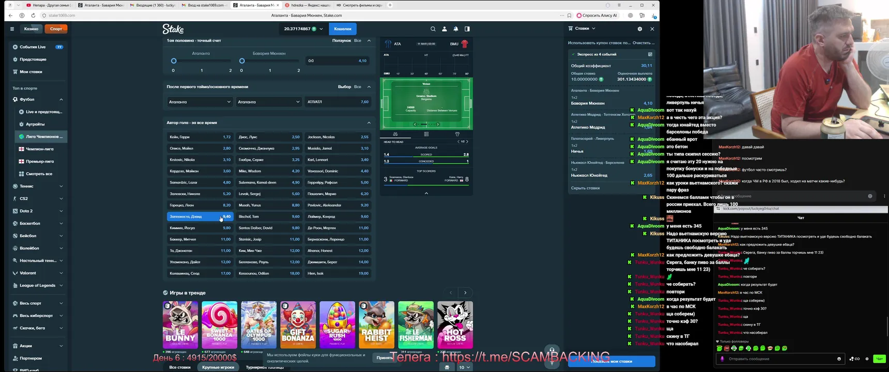Open notifications bell in Stake header
The height and width of the screenshot is (372, 889).
coord(456,29)
